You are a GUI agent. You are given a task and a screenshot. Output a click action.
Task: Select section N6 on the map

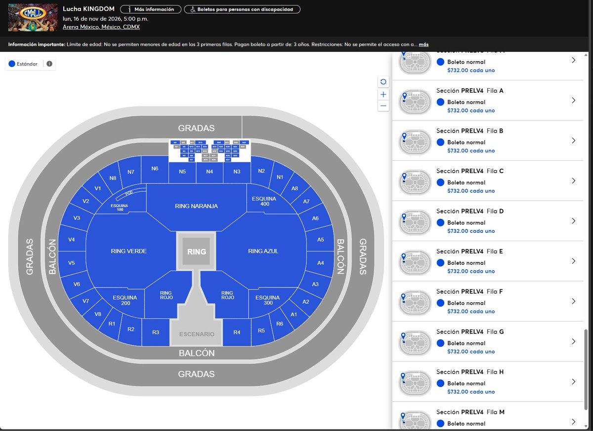155,169
